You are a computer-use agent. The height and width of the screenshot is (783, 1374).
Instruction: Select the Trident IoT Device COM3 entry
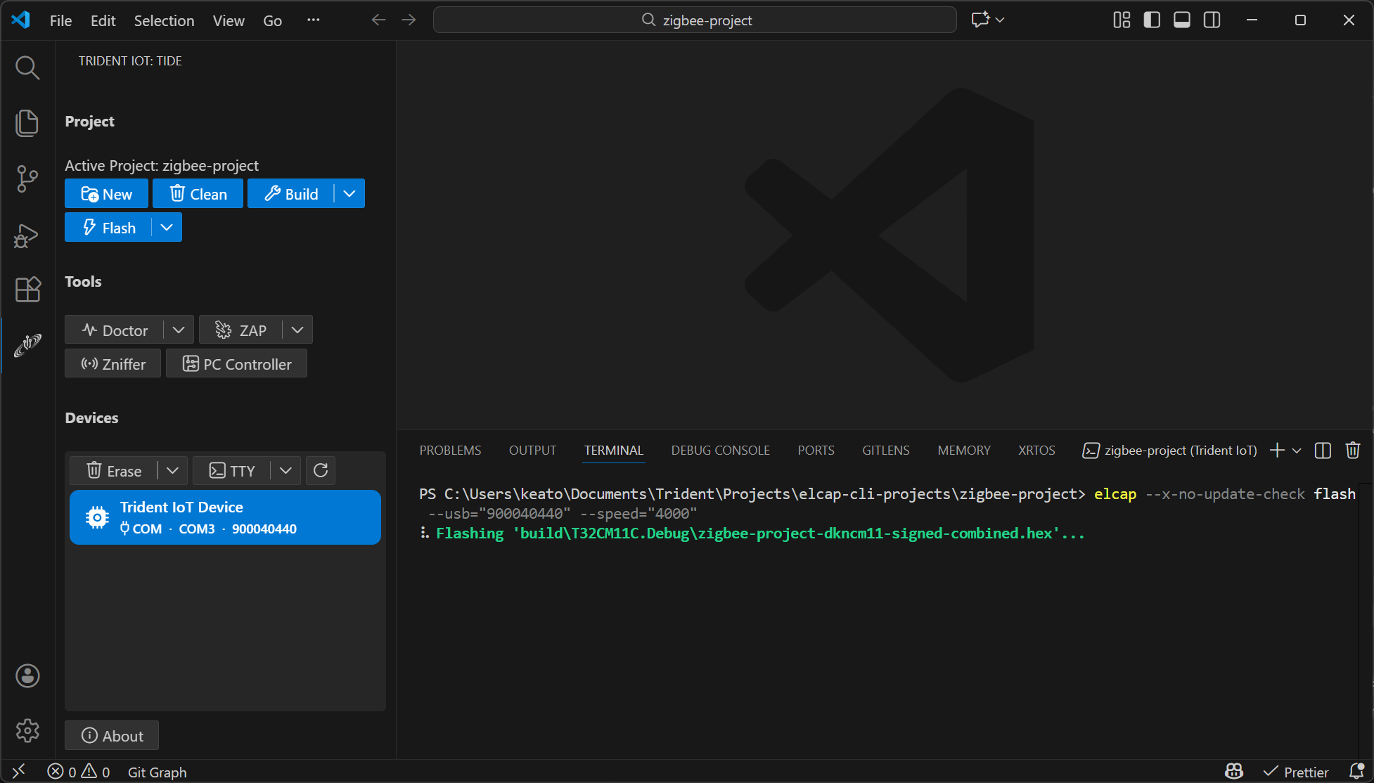225,517
